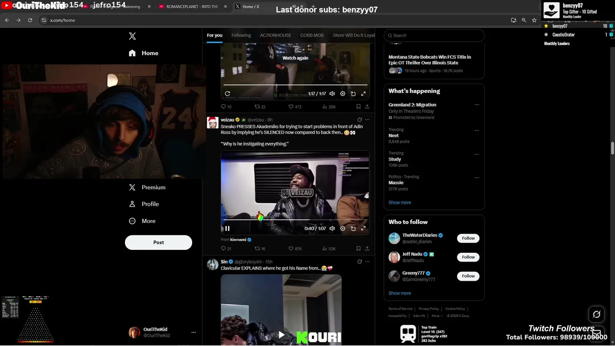
Task: View analytics of the 28K views post
Action: (x=329, y=107)
